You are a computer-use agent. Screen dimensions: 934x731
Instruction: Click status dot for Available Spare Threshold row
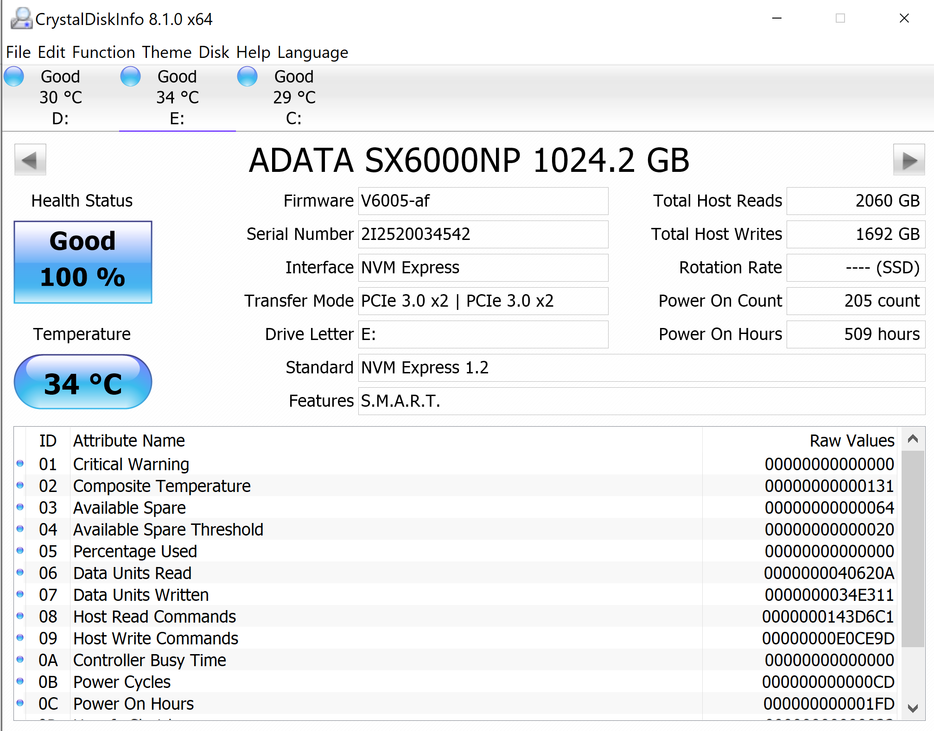point(20,529)
